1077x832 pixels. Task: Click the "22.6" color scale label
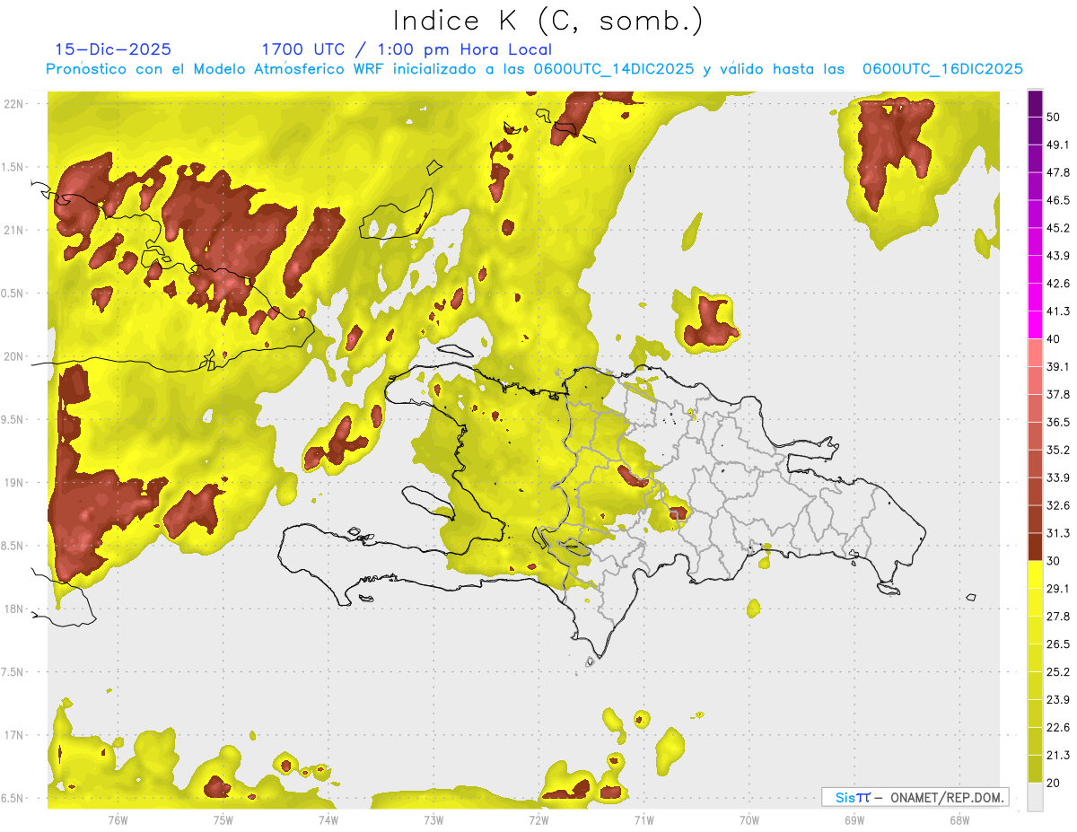click(1058, 727)
